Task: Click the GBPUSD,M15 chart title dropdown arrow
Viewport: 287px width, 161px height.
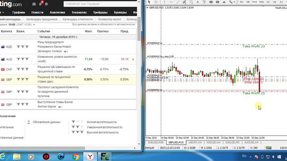Action: tap(148, 8)
